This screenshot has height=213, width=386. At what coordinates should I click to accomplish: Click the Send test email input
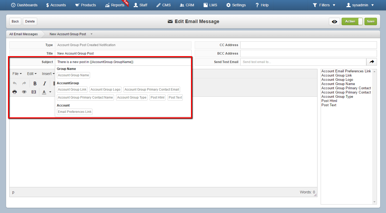[303, 62]
